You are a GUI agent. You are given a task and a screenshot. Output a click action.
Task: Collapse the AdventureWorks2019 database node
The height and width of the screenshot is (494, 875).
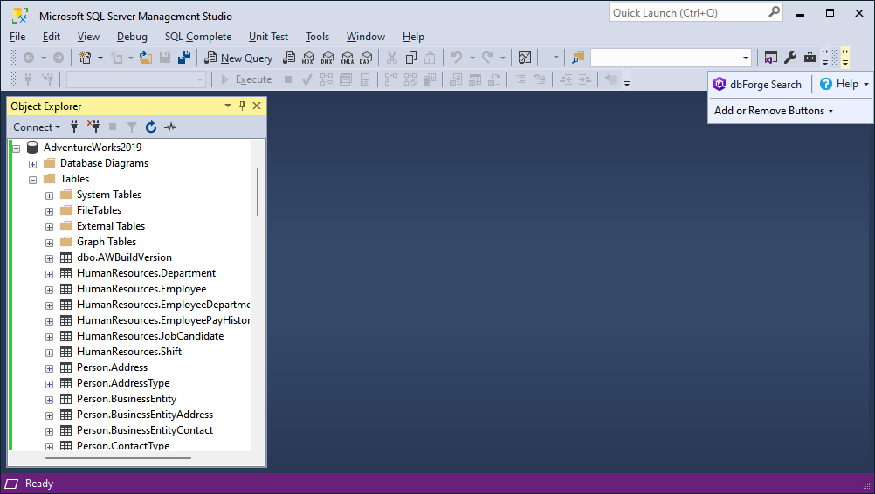click(x=17, y=148)
